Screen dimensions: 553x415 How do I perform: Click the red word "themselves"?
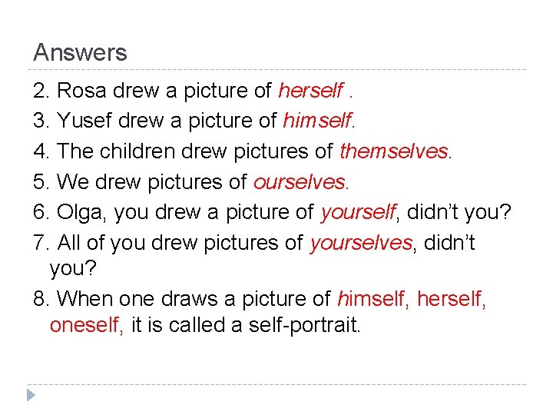396,151
